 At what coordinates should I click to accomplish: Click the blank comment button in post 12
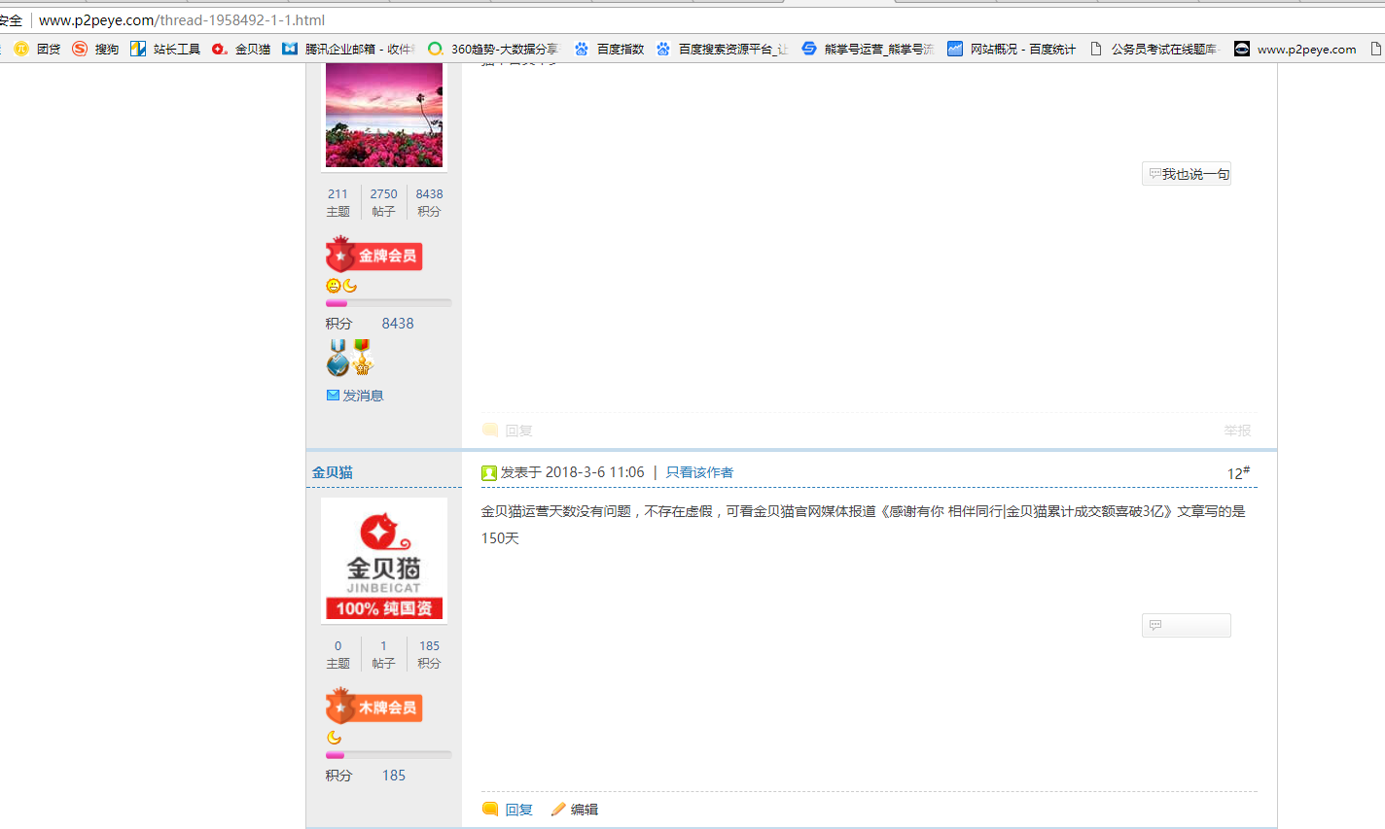1187,625
